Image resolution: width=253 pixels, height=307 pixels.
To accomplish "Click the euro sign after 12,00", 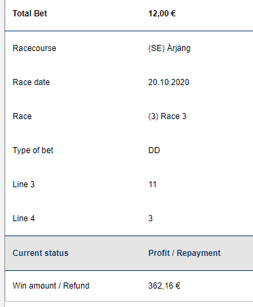I will coord(173,14).
